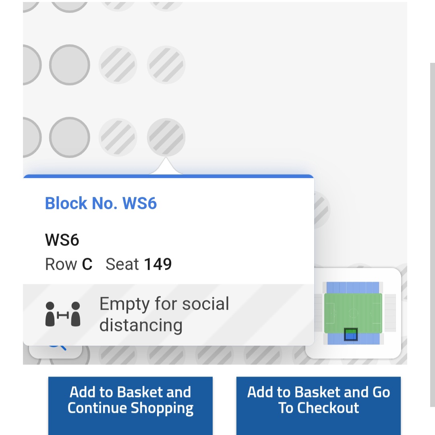Click the Empty for social distancing label

(x=164, y=314)
